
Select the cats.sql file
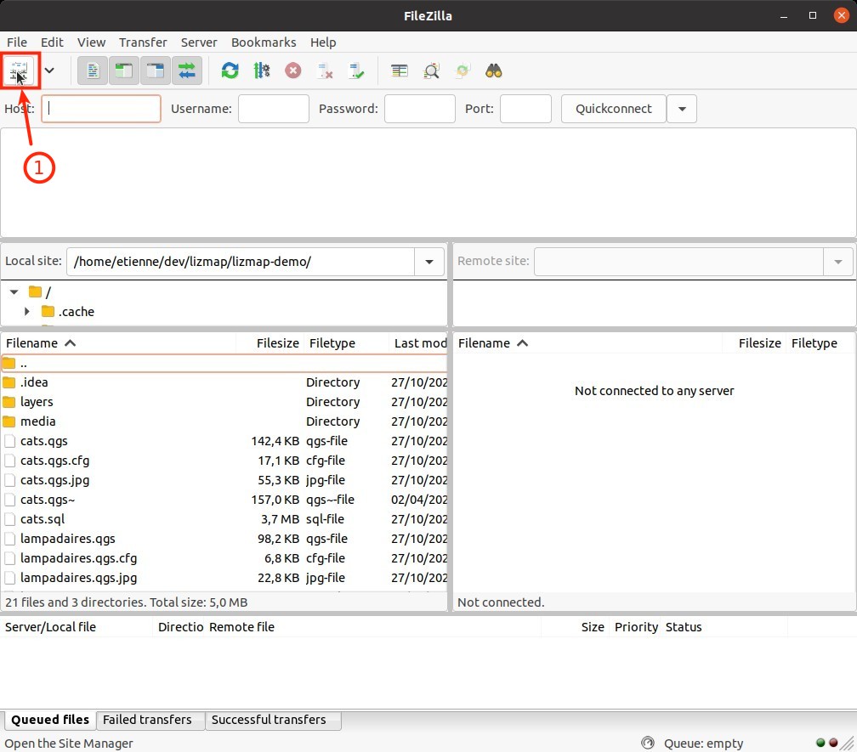pyautogui.click(x=224, y=519)
